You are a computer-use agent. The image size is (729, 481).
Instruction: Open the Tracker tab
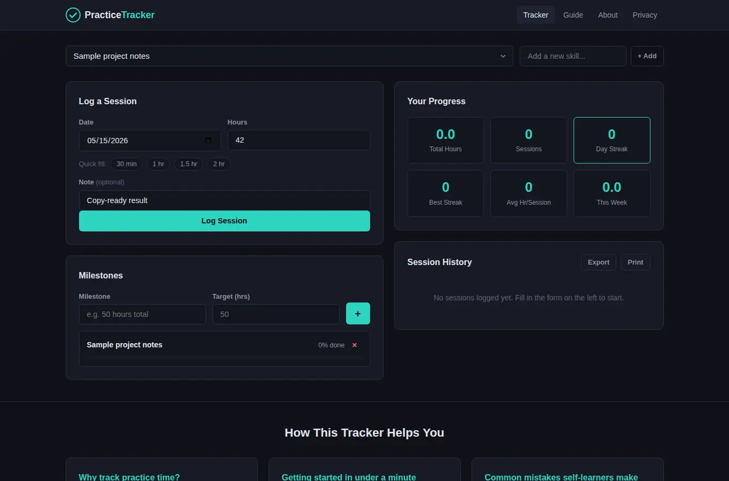coord(536,15)
